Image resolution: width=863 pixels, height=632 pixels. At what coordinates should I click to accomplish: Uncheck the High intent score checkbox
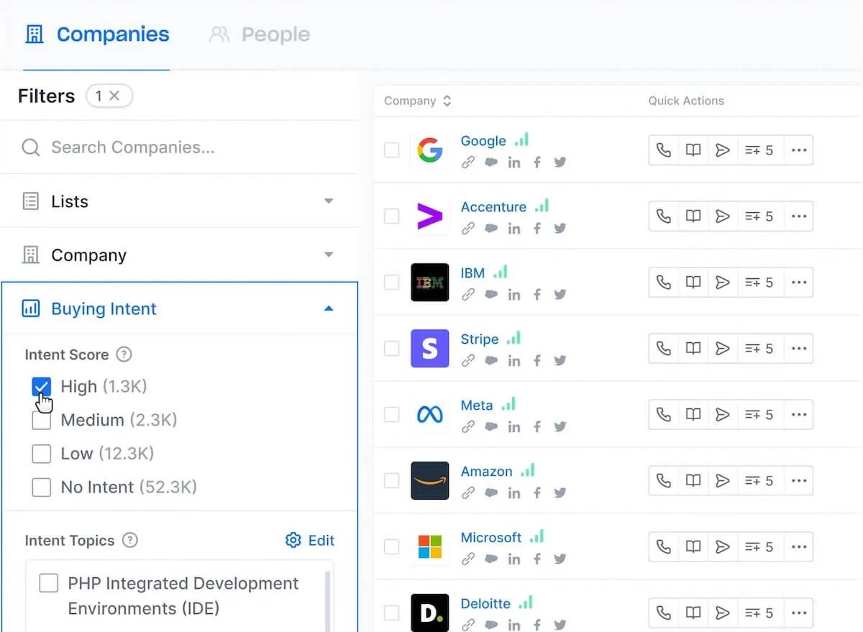(42, 387)
